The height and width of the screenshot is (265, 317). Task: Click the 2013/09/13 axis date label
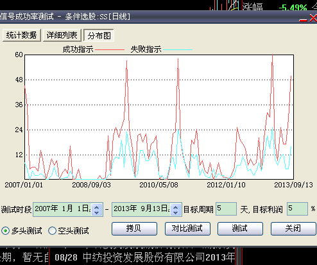(293, 185)
